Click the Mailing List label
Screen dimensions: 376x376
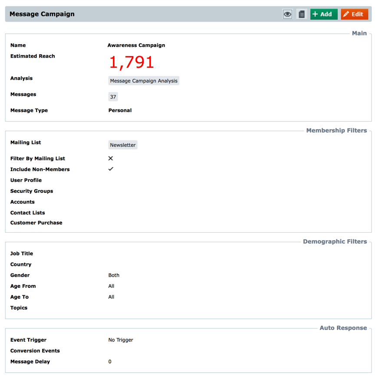26,142
